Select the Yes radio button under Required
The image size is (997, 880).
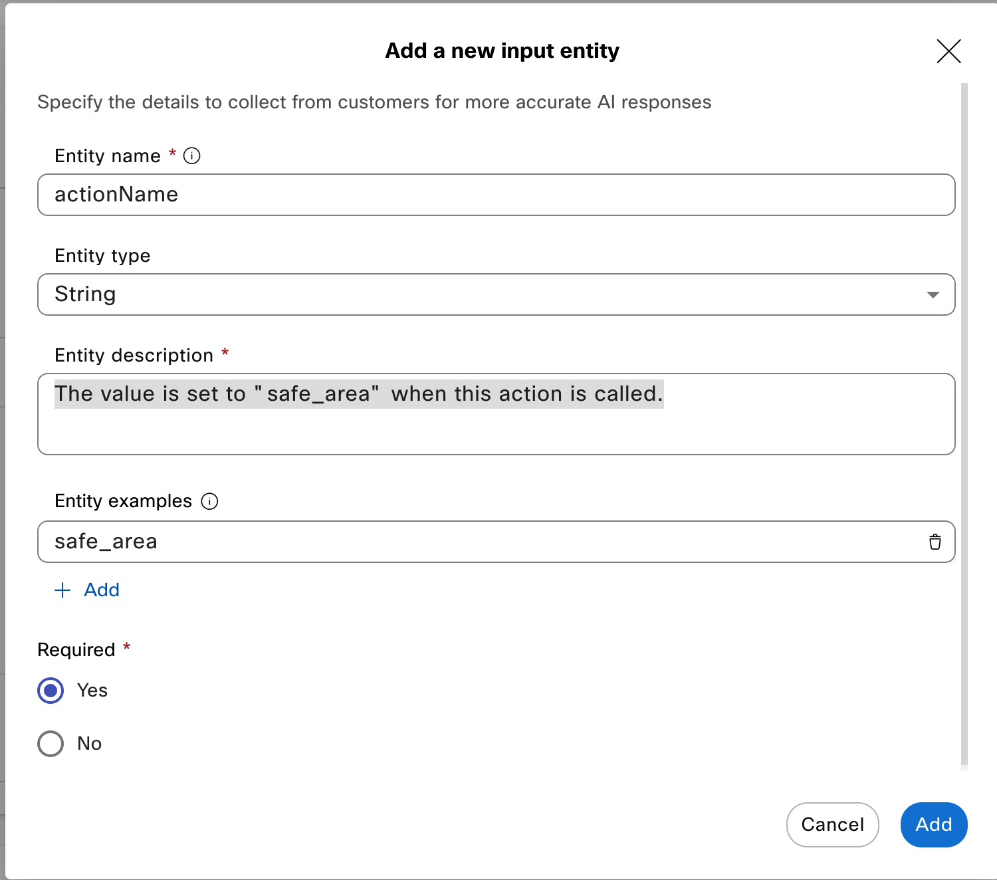pos(51,691)
